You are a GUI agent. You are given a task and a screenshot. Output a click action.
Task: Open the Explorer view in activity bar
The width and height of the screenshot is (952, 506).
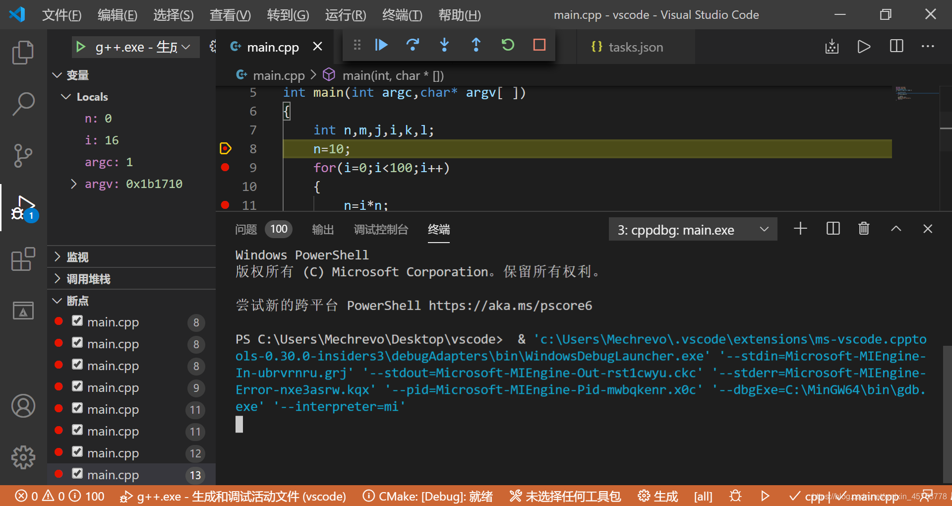click(23, 52)
